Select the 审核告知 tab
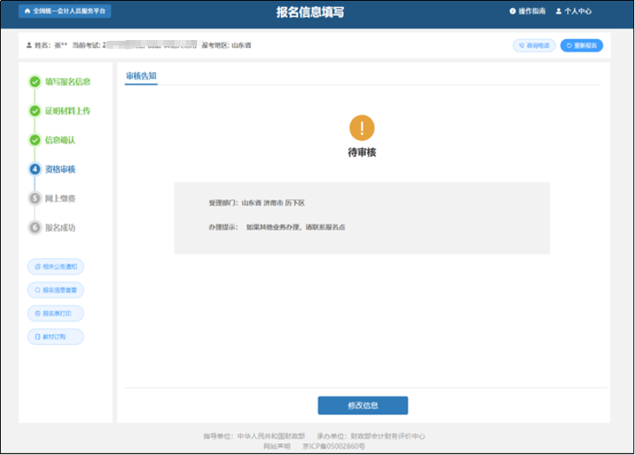The width and height of the screenshot is (635, 455). [x=141, y=76]
